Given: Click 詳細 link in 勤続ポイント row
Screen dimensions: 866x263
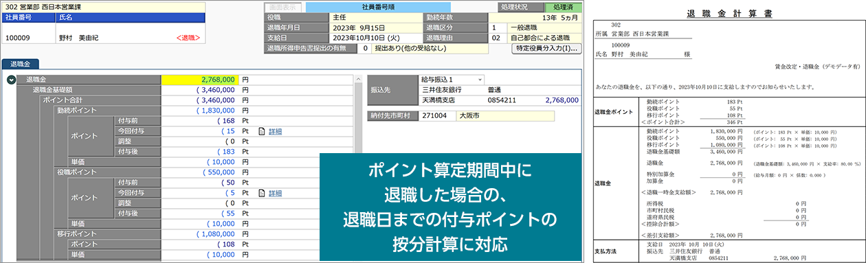Looking at the screenshot, I should tap(275, 131).
